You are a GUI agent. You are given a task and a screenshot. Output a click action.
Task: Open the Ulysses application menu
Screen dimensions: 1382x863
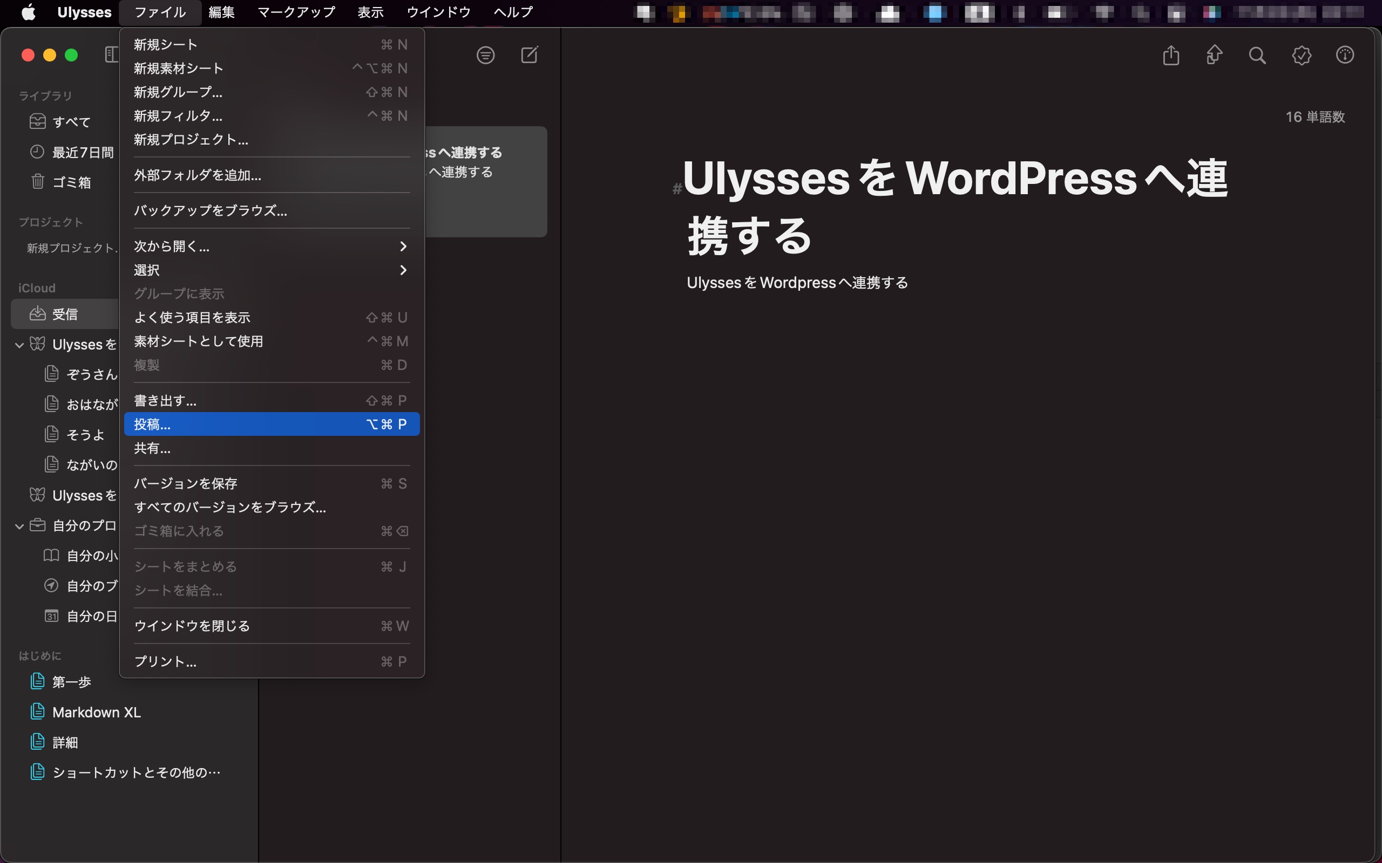tap(85, 12)
